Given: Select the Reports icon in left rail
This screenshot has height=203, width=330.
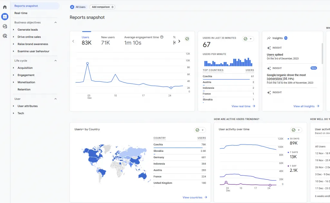Looking at the screenshot, I should tap(5, 16).
